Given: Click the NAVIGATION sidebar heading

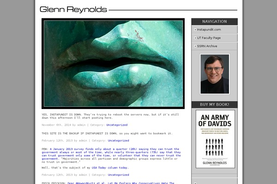Looking at the screenshot, I should point(214,21).
